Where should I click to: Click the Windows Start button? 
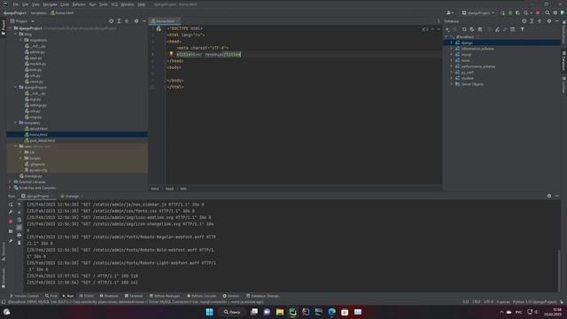pos(209,312)
